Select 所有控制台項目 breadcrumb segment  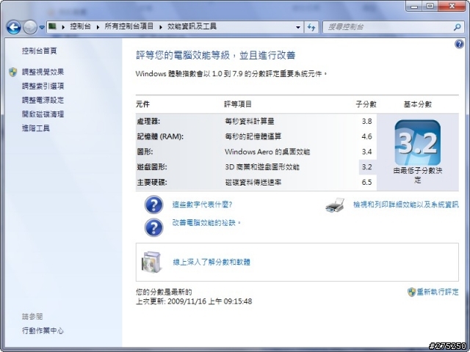coord(129,26)
